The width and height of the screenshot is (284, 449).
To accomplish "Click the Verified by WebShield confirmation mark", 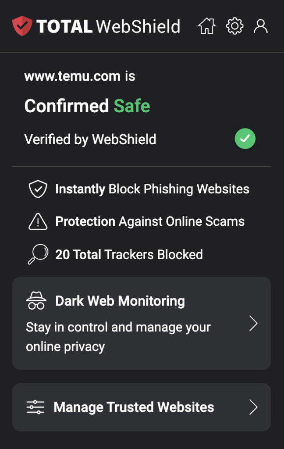I will [245, 139].
